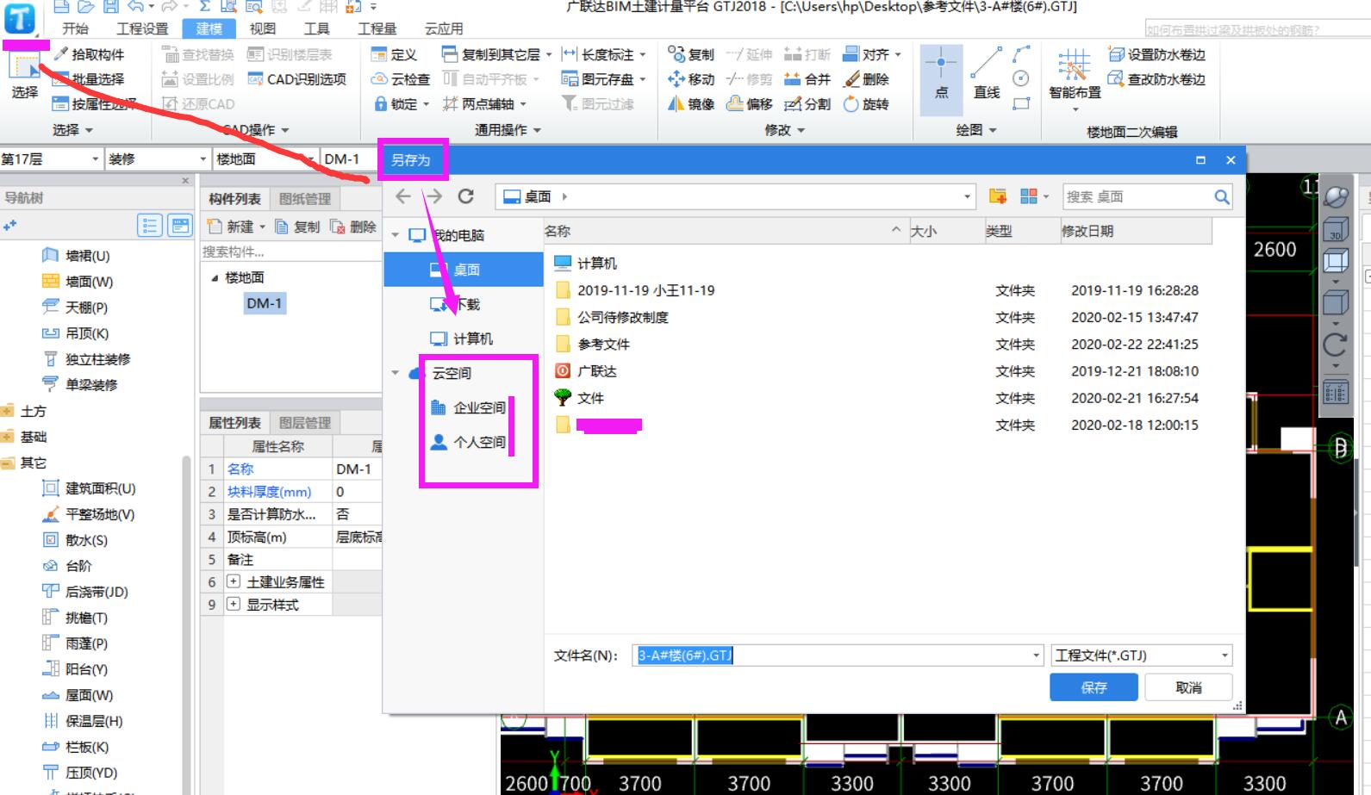The height and width of the screenshot is (795, 1371).
Task: Open floor selector 第17层 dropdown
Action: (x=95, y=159)
